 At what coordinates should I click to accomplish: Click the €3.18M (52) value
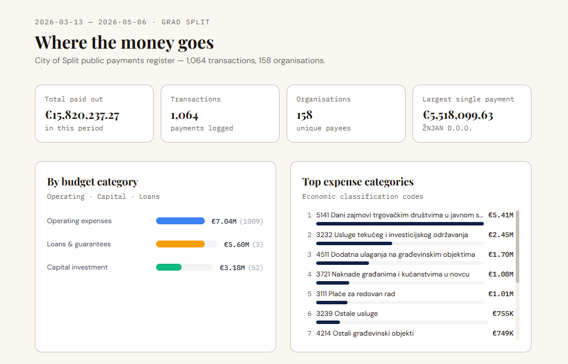pos(241,268)
